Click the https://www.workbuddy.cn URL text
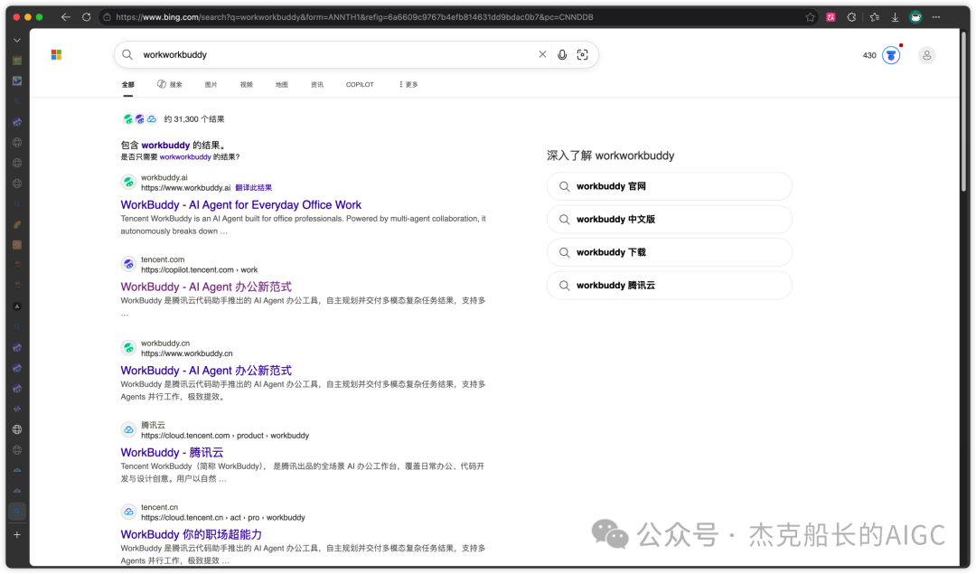The height and width of the screenshot is (574, 976). point(187,353)
